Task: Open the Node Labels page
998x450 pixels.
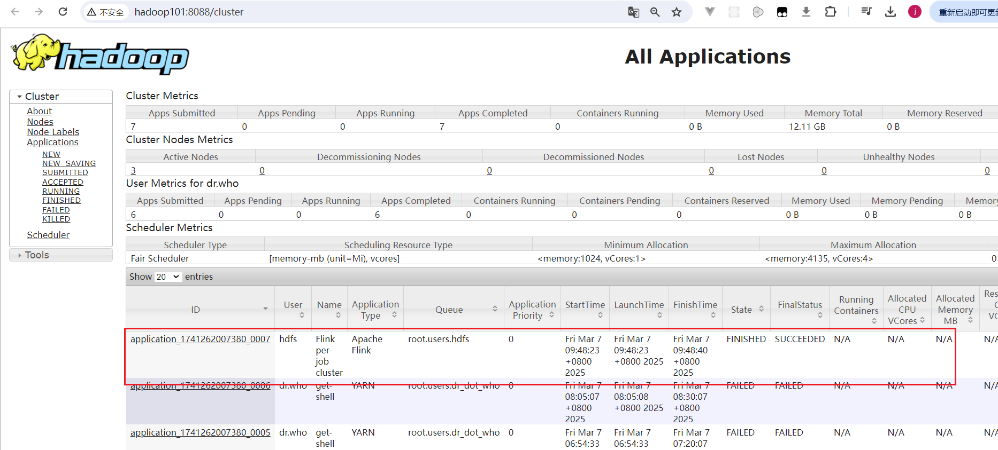Action: tap(53, 132)
